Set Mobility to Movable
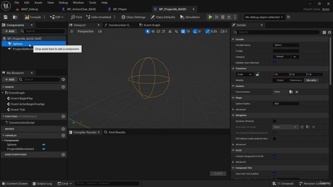This screenshot has width=333, height=187. point(311,81)
